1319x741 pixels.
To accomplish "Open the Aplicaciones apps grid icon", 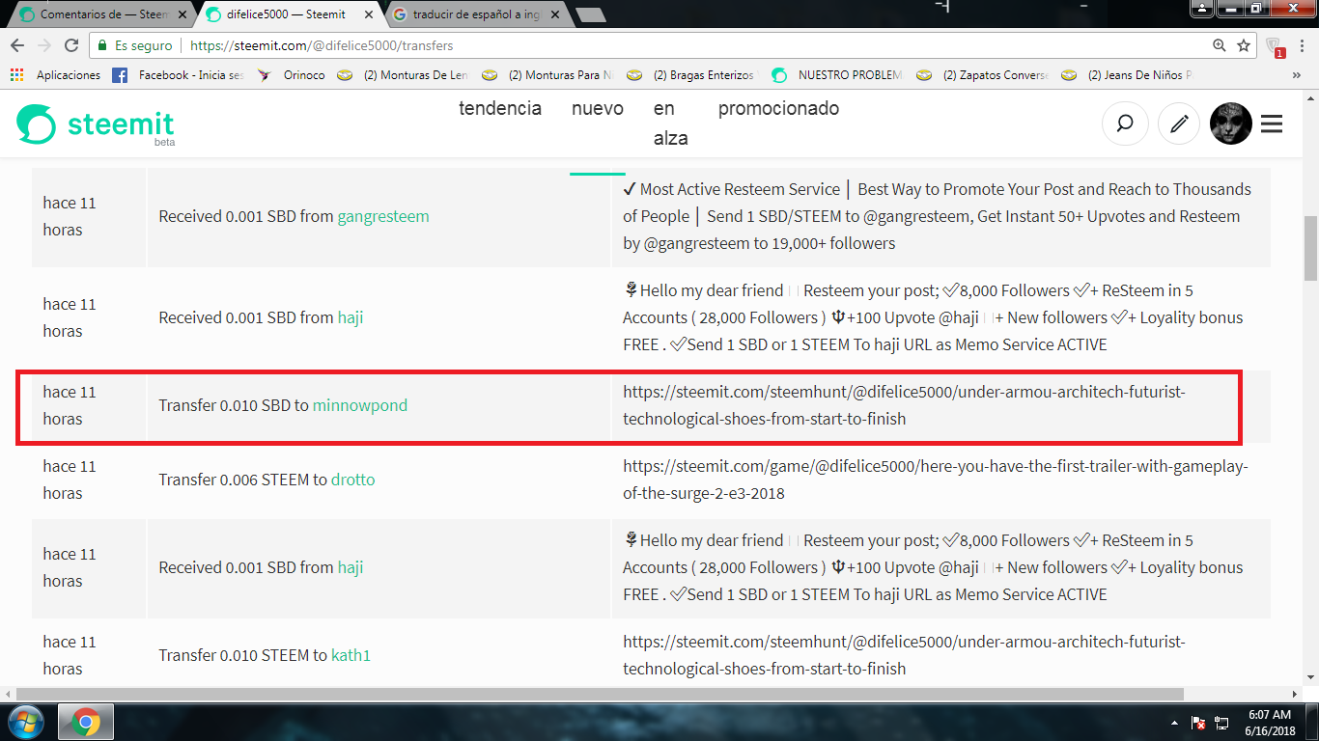I will point(16,74).
